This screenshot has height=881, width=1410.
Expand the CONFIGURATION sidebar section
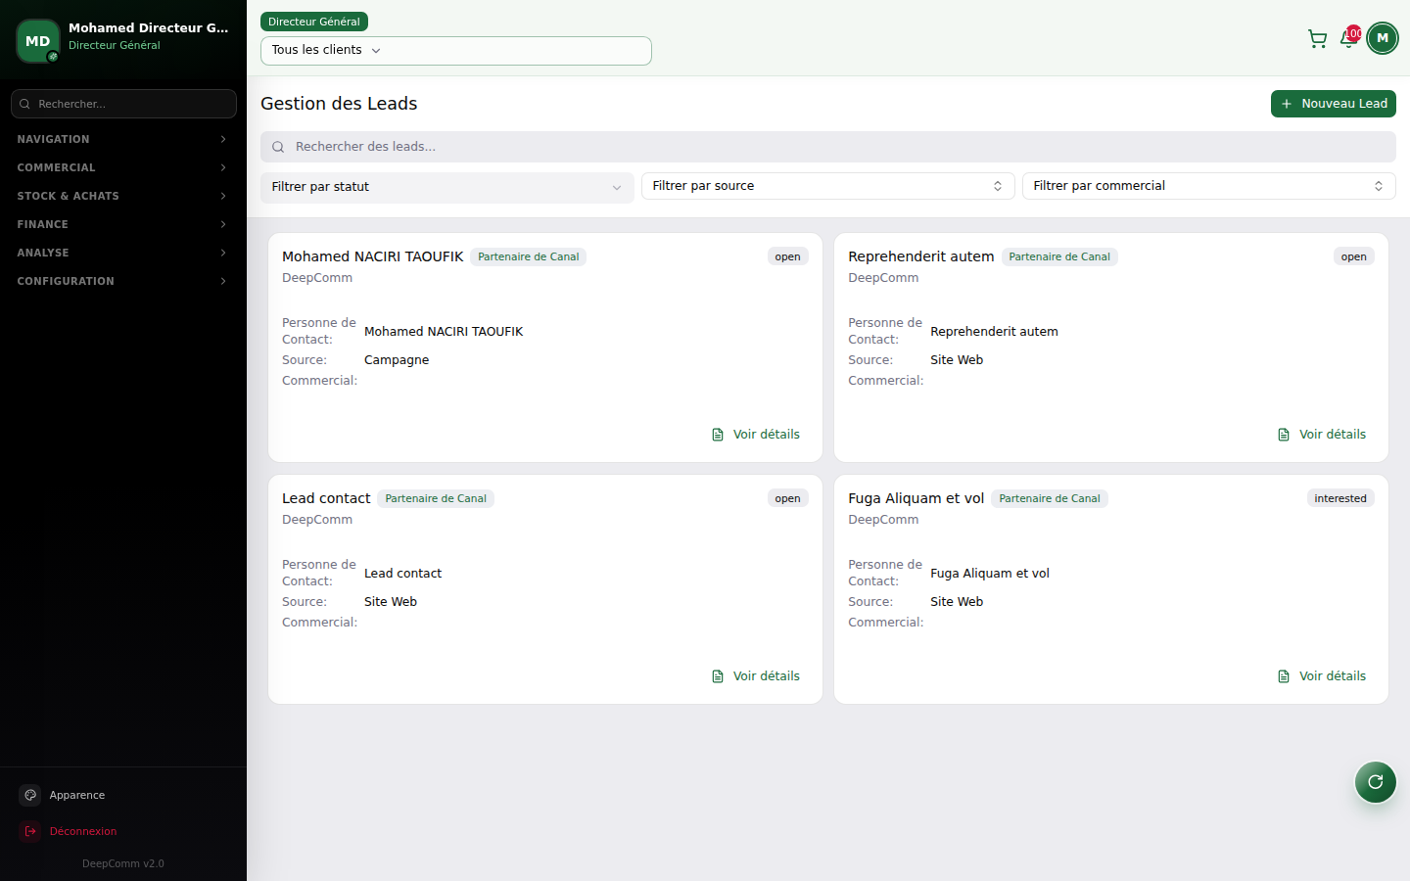pos(123,281)
